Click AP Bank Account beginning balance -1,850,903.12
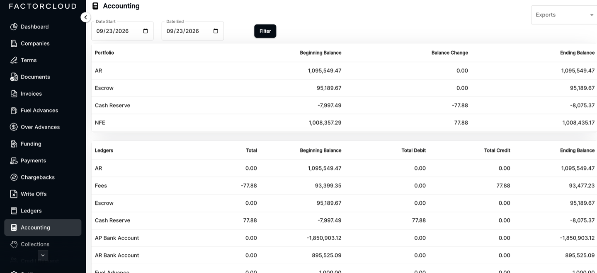 [x=324, y=238]
